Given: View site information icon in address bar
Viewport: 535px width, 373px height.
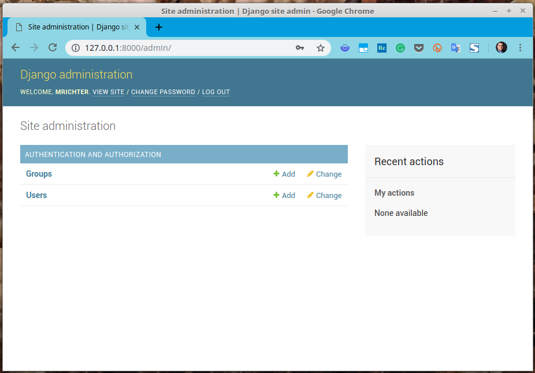Looking at the screenshot, I should (x=76, y=48).
